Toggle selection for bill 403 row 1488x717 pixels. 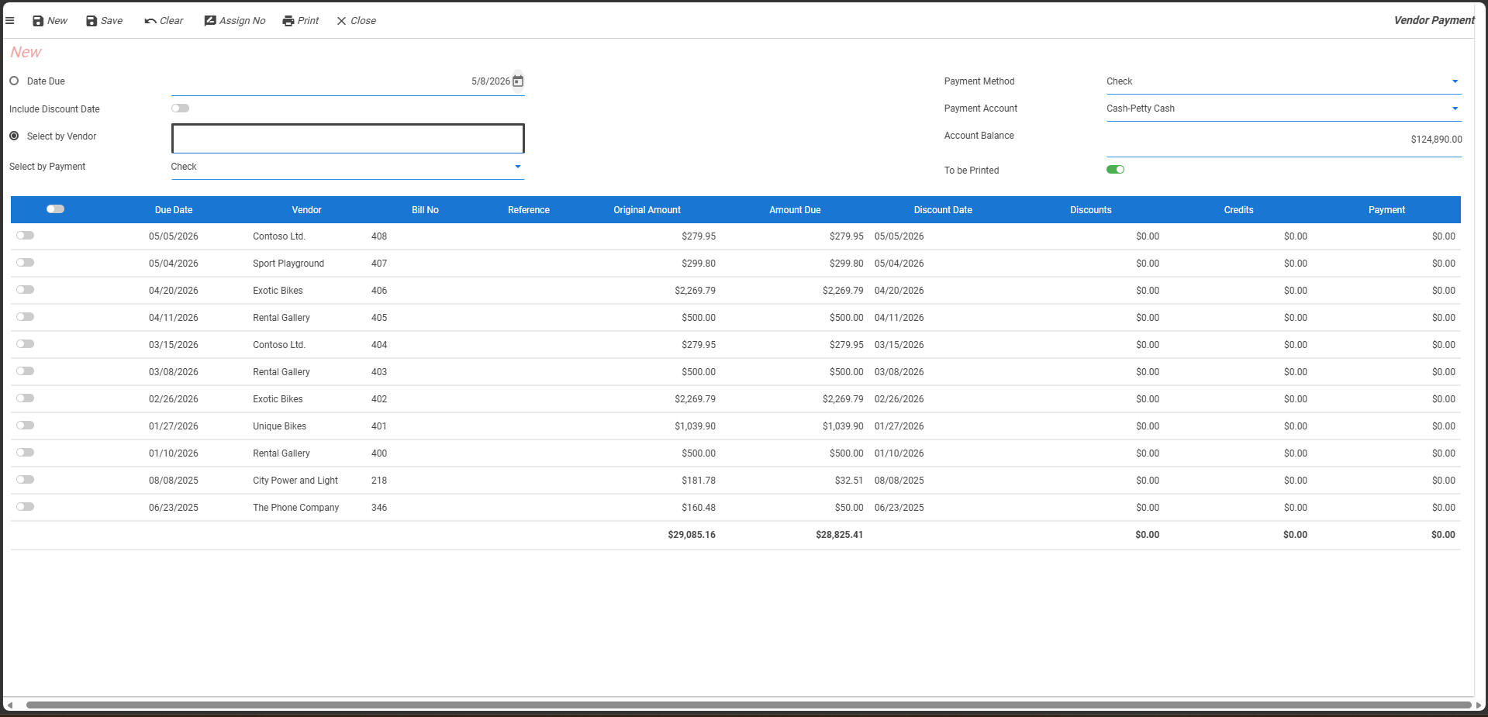25,371
